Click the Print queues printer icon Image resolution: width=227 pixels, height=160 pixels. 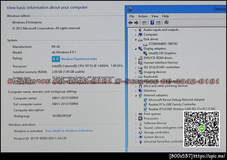tap(140, 114)
